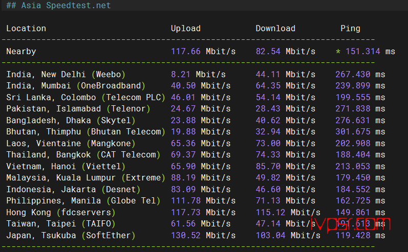Image resolution: width=408 pixels, height=252 pixels.
Task: Click Thimphu ping value 301.675
Action: coord(353,131)
